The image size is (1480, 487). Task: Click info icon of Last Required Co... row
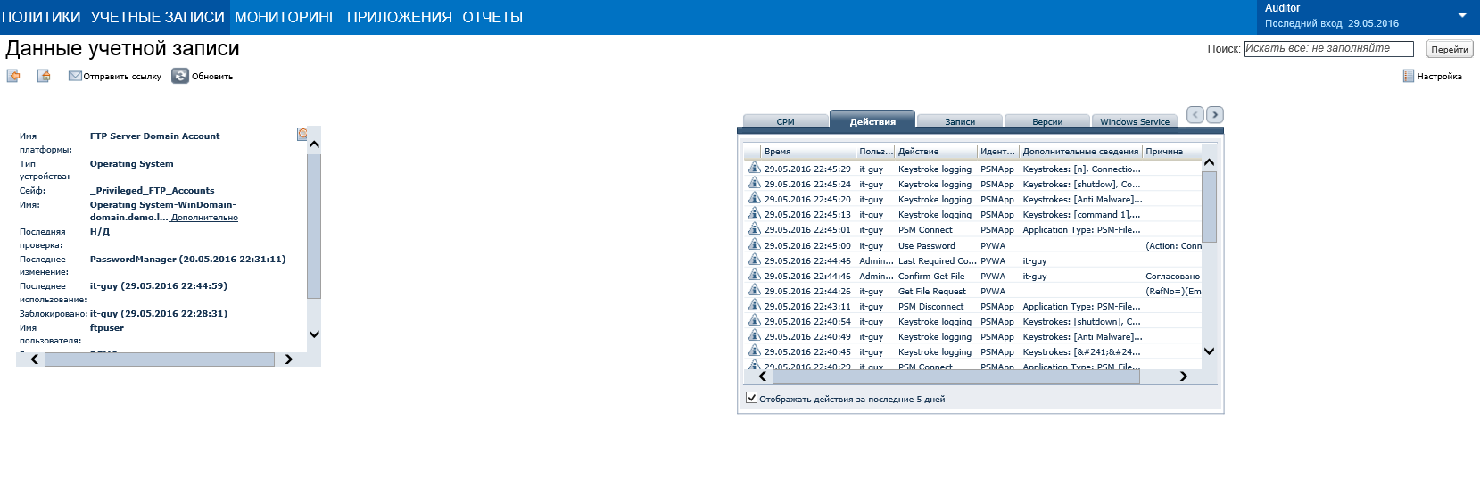pos(754,260)
